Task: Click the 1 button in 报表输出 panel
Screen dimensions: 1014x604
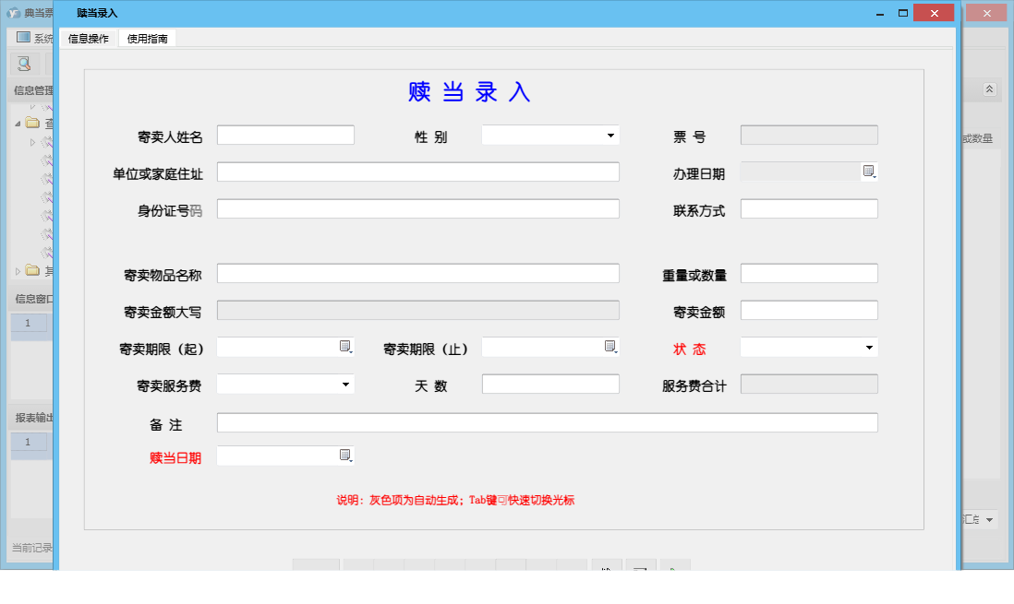Action: (28, 444)
